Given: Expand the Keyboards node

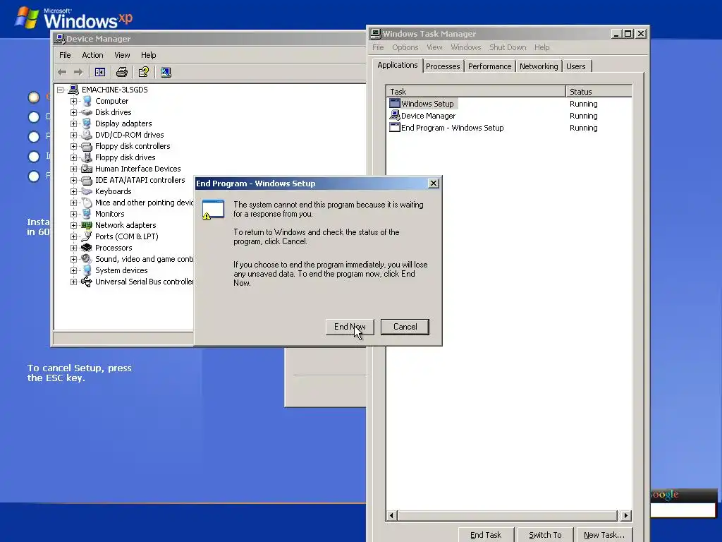Looking at the screenshot, I should pyautogui.click(x=73, y=191).
